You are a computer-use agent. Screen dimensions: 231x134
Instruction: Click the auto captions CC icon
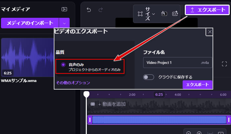[175, 13]
